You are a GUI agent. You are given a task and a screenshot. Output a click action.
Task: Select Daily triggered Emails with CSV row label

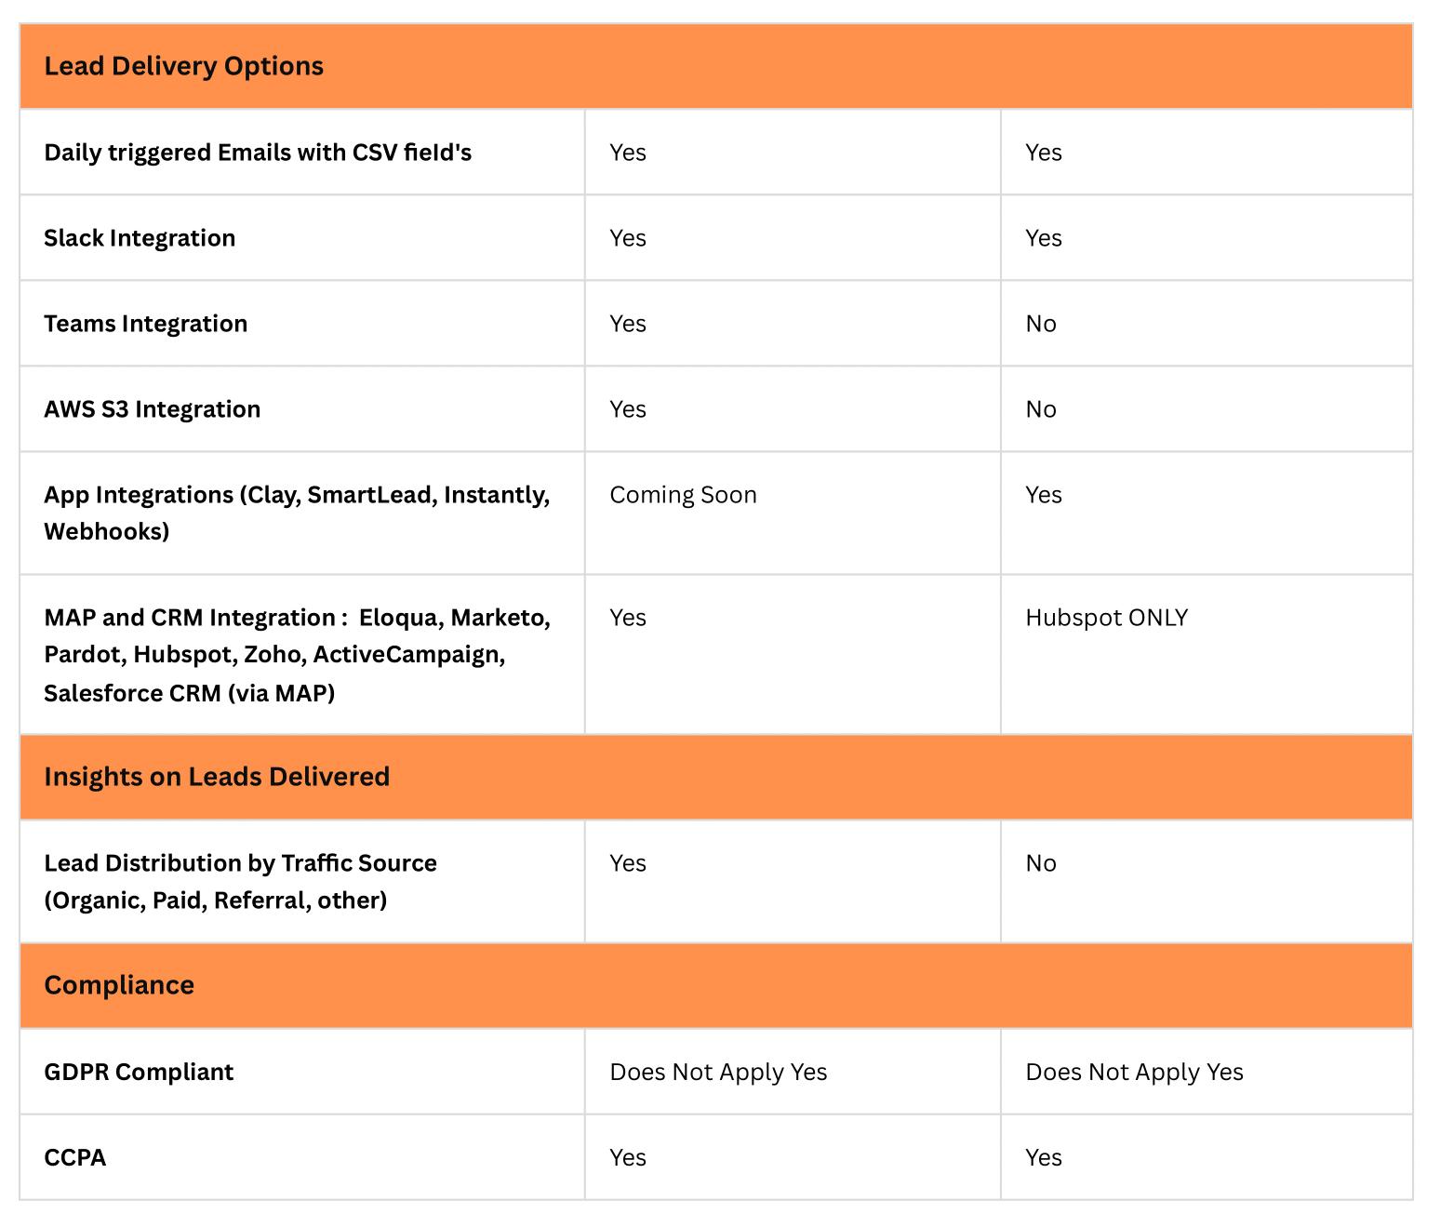[x=258, y=153]
